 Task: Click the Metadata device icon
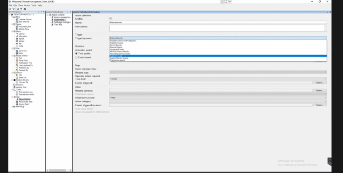click(17, 41)
